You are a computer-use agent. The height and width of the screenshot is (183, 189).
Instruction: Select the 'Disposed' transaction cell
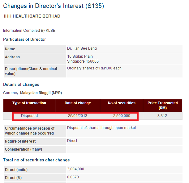tap(29, 116)
